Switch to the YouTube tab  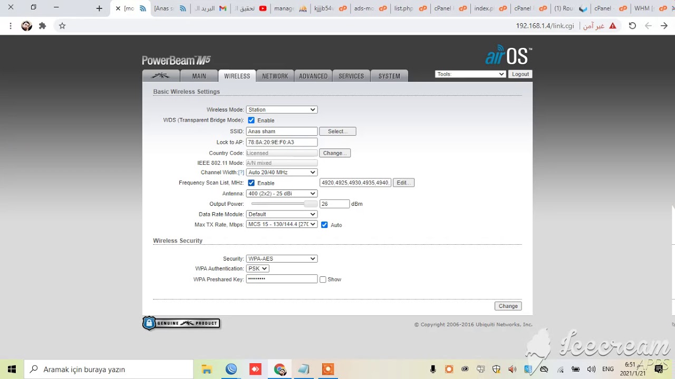(249, 8)
